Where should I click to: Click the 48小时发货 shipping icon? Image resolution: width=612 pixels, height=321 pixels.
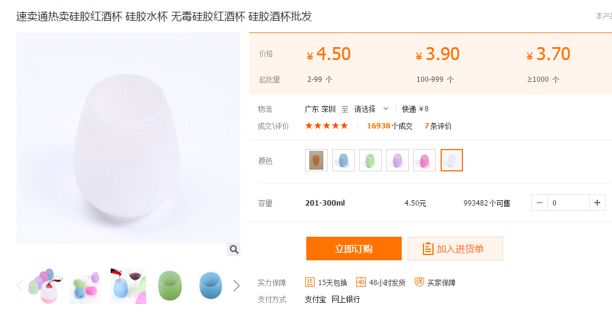[x=361, y=283]
